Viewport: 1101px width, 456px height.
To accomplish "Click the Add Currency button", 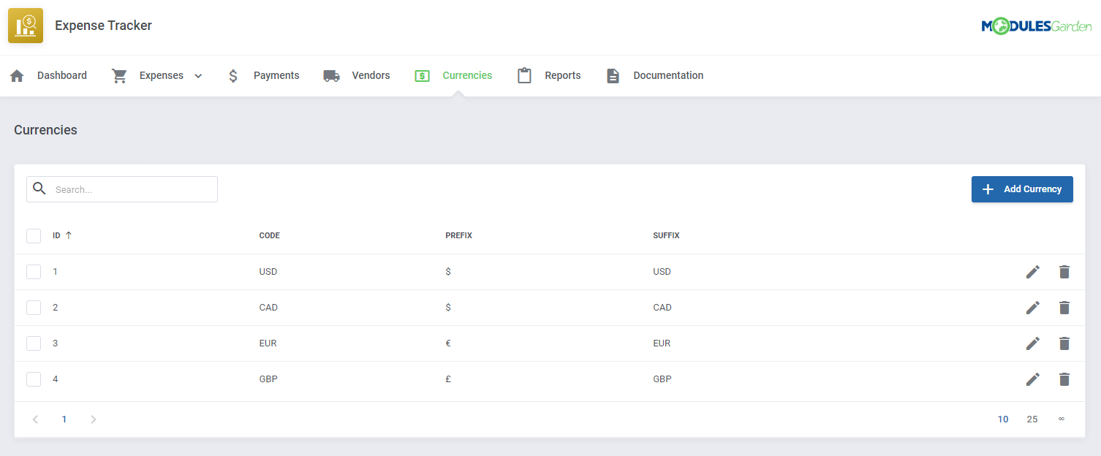I will click(1022, 189).
